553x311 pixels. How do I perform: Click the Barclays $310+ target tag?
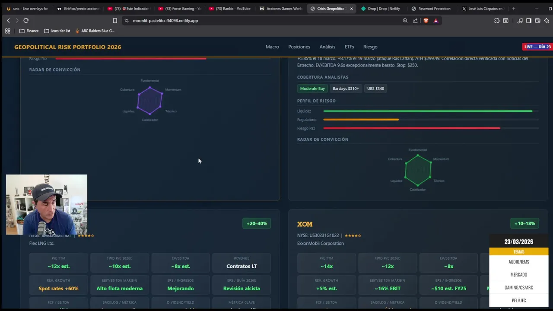pos(346,89)
